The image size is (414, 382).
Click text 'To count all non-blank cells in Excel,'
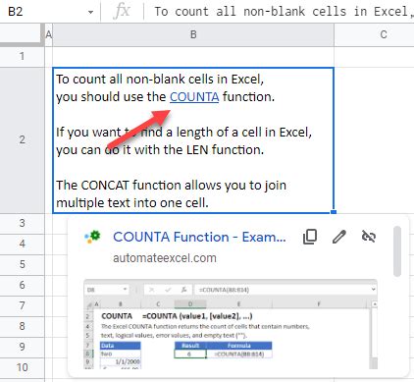[160, 80]
